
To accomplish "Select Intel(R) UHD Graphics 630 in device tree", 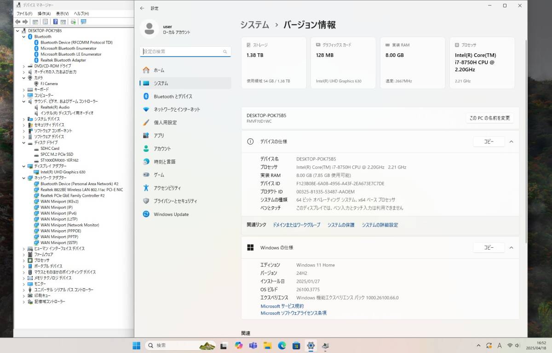I will pos(63,172).
